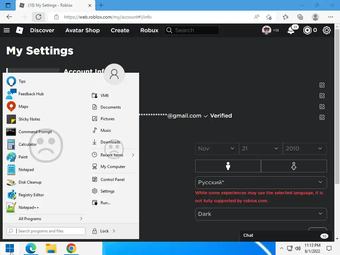Viewport: 340px width, 255px height.
Task: Open the Roblox Chat panel
Action: pos(286,236)
